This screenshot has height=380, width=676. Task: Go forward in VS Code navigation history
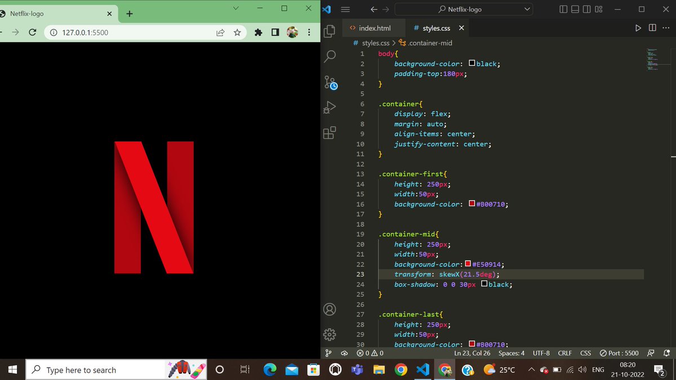point(386,9)
